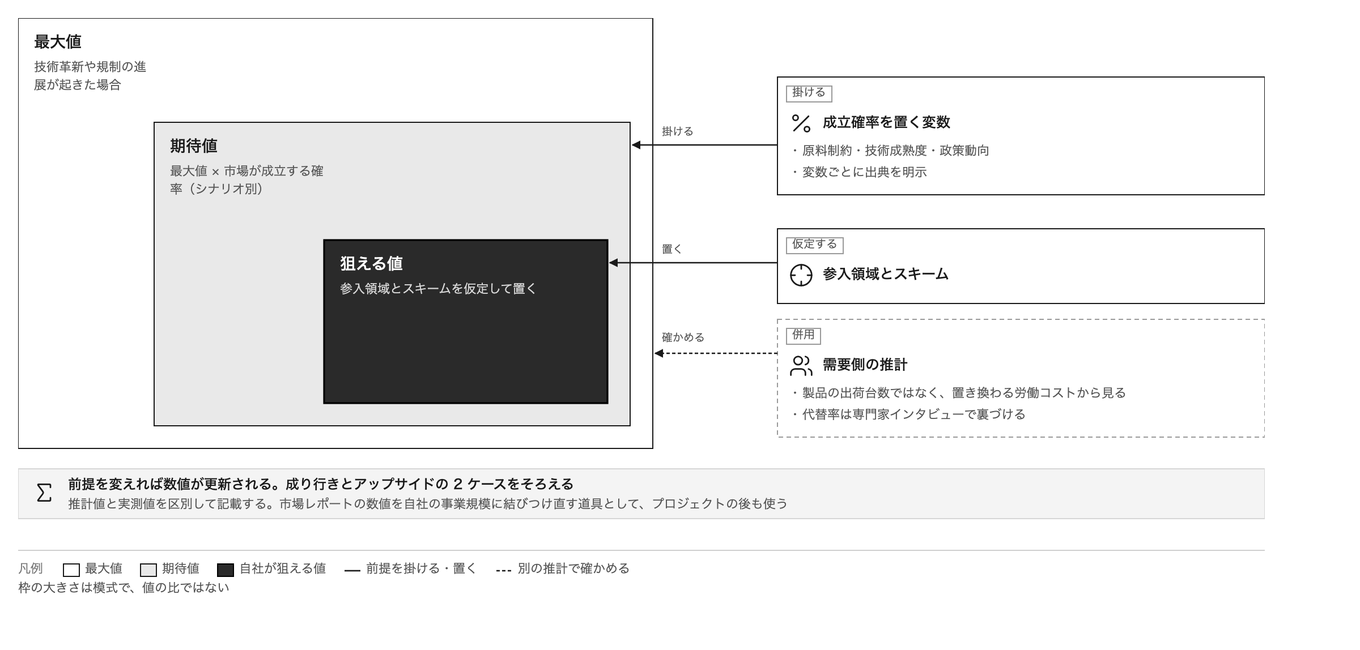The image size is (1360, 650).
Task: Click the 狙える値 heading in the dark box
Action: pyautogui.click(x=372, y=264)
